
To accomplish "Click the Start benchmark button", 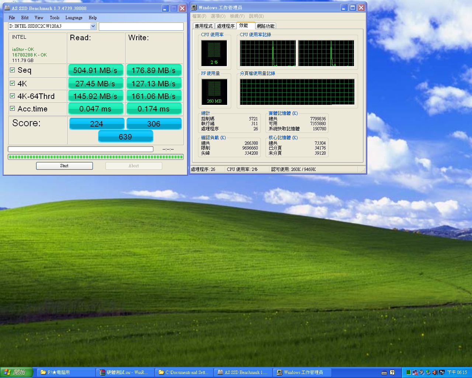I will click(x=64, y=166).
